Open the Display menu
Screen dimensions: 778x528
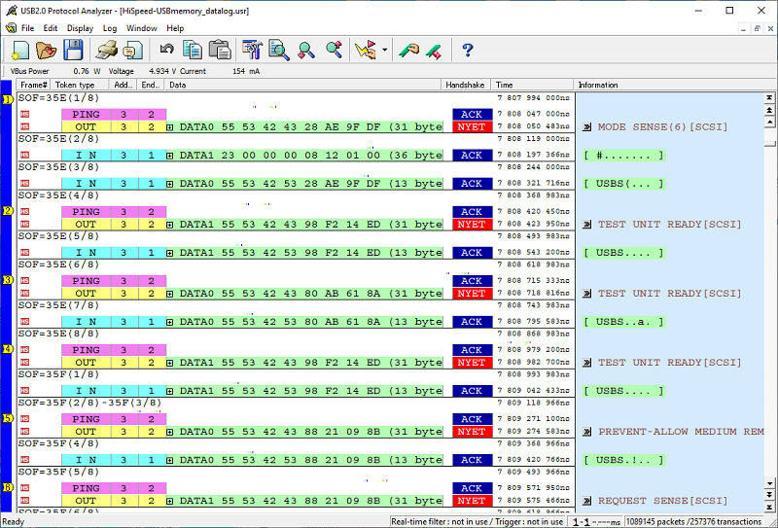tap(80, 28)
